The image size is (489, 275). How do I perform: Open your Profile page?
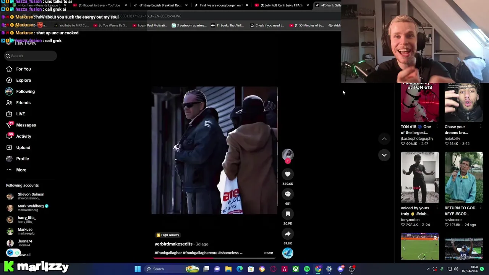(x=18, y=159)
